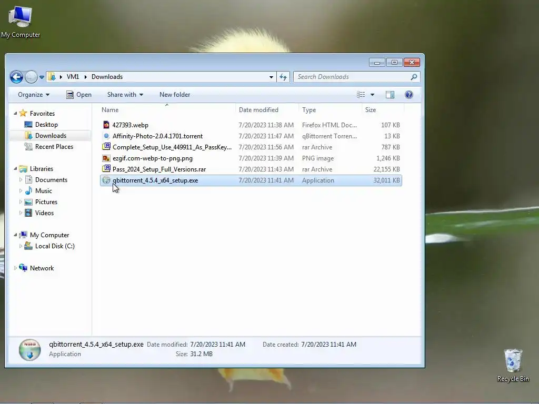
Task: Open the Organize menu
Action: coord(34,95)
